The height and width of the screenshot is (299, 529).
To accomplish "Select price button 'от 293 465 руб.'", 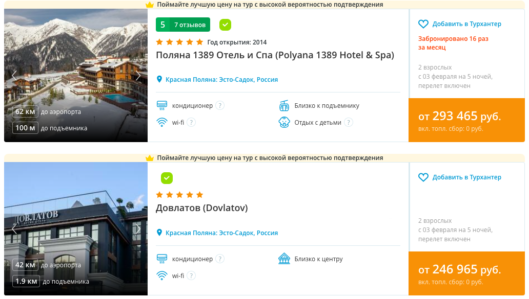I will 466,120.
